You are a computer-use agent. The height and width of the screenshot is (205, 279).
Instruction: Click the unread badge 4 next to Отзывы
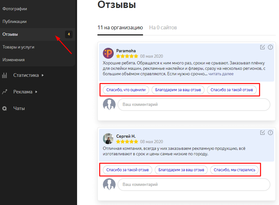point(69,34)
